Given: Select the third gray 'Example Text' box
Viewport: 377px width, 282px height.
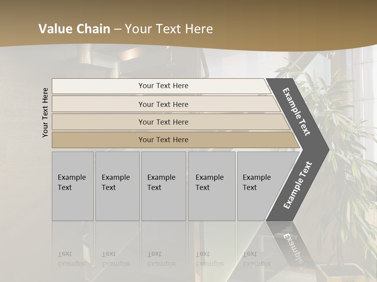Looking at the screenshot, I should click(164, 186).
